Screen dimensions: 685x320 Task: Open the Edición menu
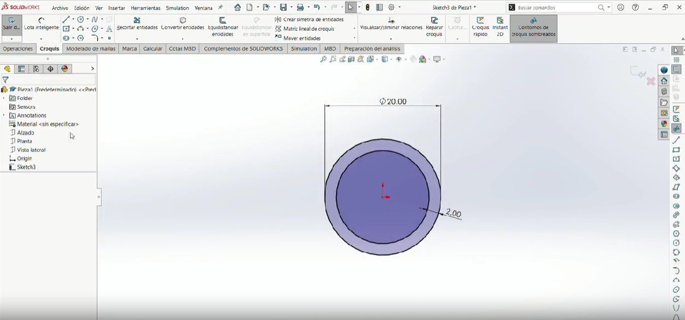(82, 8)
